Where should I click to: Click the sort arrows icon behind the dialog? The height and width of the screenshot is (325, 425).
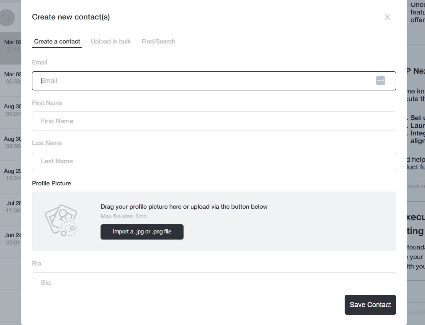[x=6, y=18]
